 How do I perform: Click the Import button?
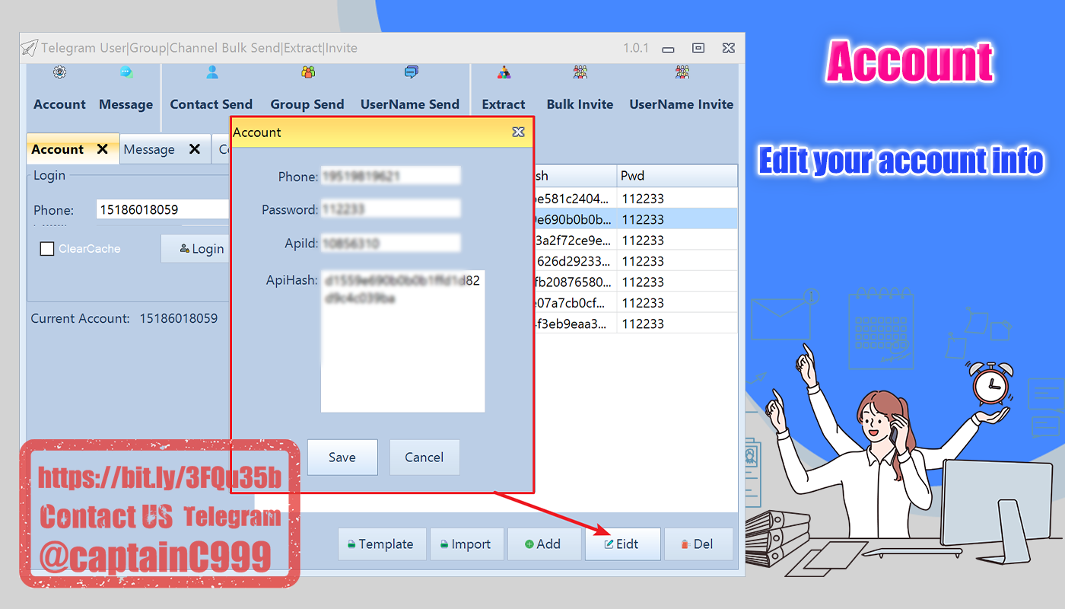(466, 544)
